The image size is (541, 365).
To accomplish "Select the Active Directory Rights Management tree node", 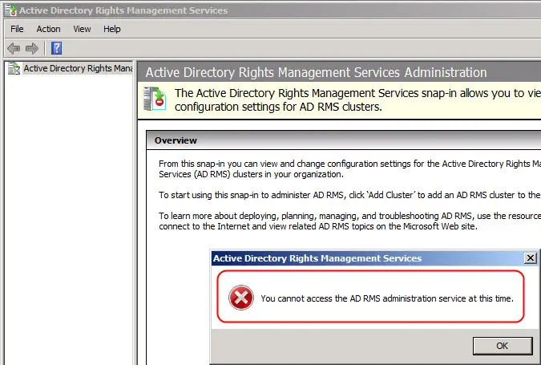I will coord(78,68).
